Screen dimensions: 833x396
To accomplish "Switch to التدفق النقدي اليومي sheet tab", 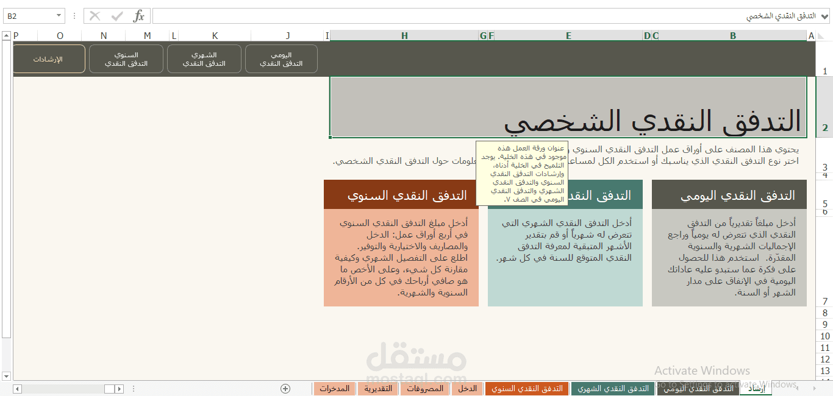I will point(699,388).
